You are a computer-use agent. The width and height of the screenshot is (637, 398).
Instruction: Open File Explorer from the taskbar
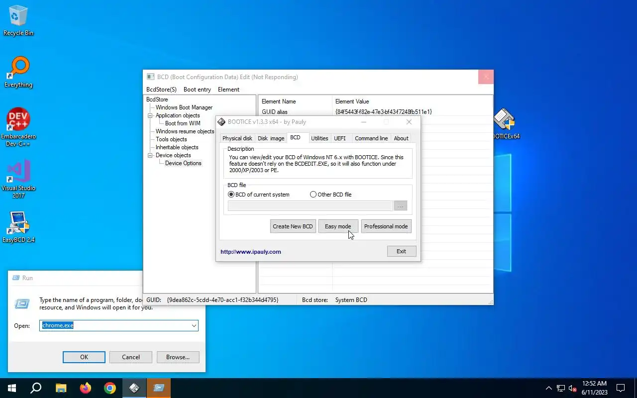(x=61, y=388)
